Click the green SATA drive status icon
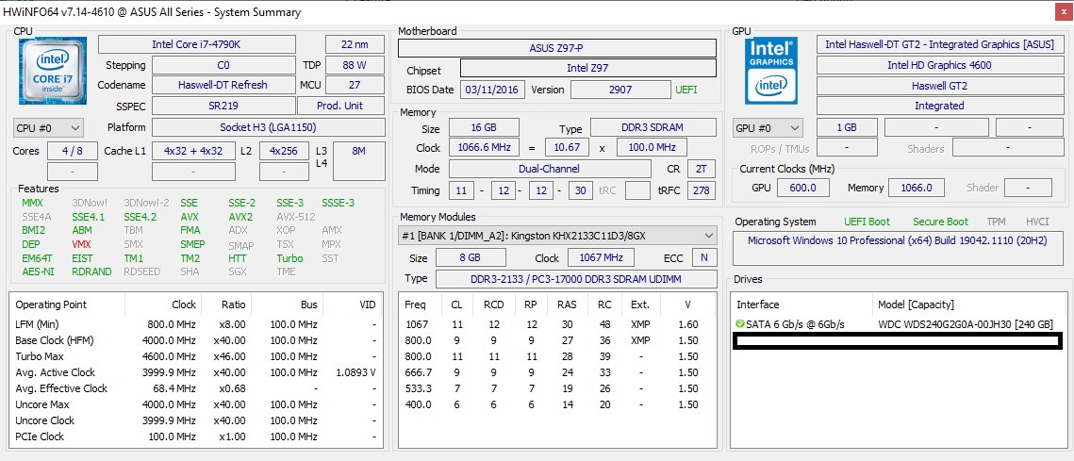Viewport: 1074px width, 461px height. pyautogui.click(x=739, y=324)
